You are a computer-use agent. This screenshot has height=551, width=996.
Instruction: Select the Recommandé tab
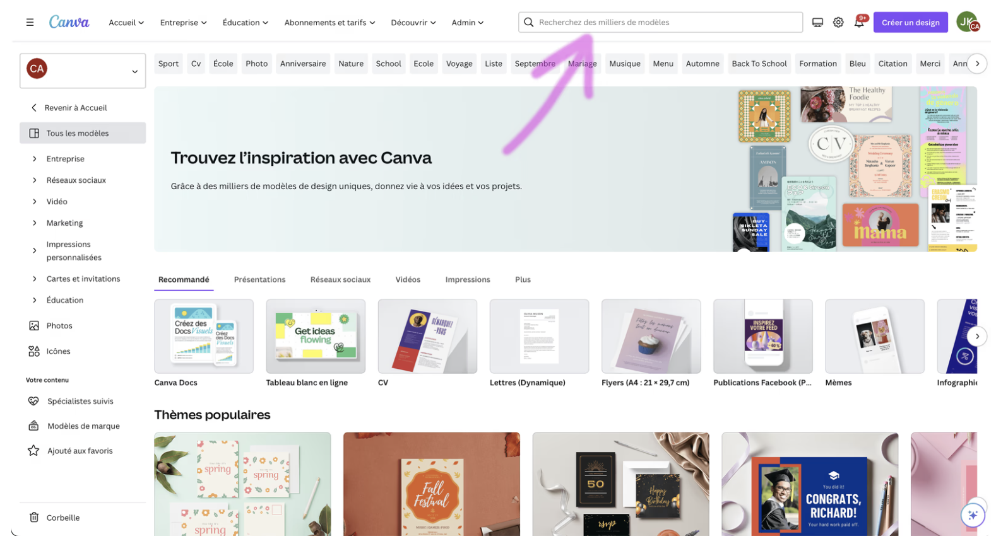[x=184, y=279]
